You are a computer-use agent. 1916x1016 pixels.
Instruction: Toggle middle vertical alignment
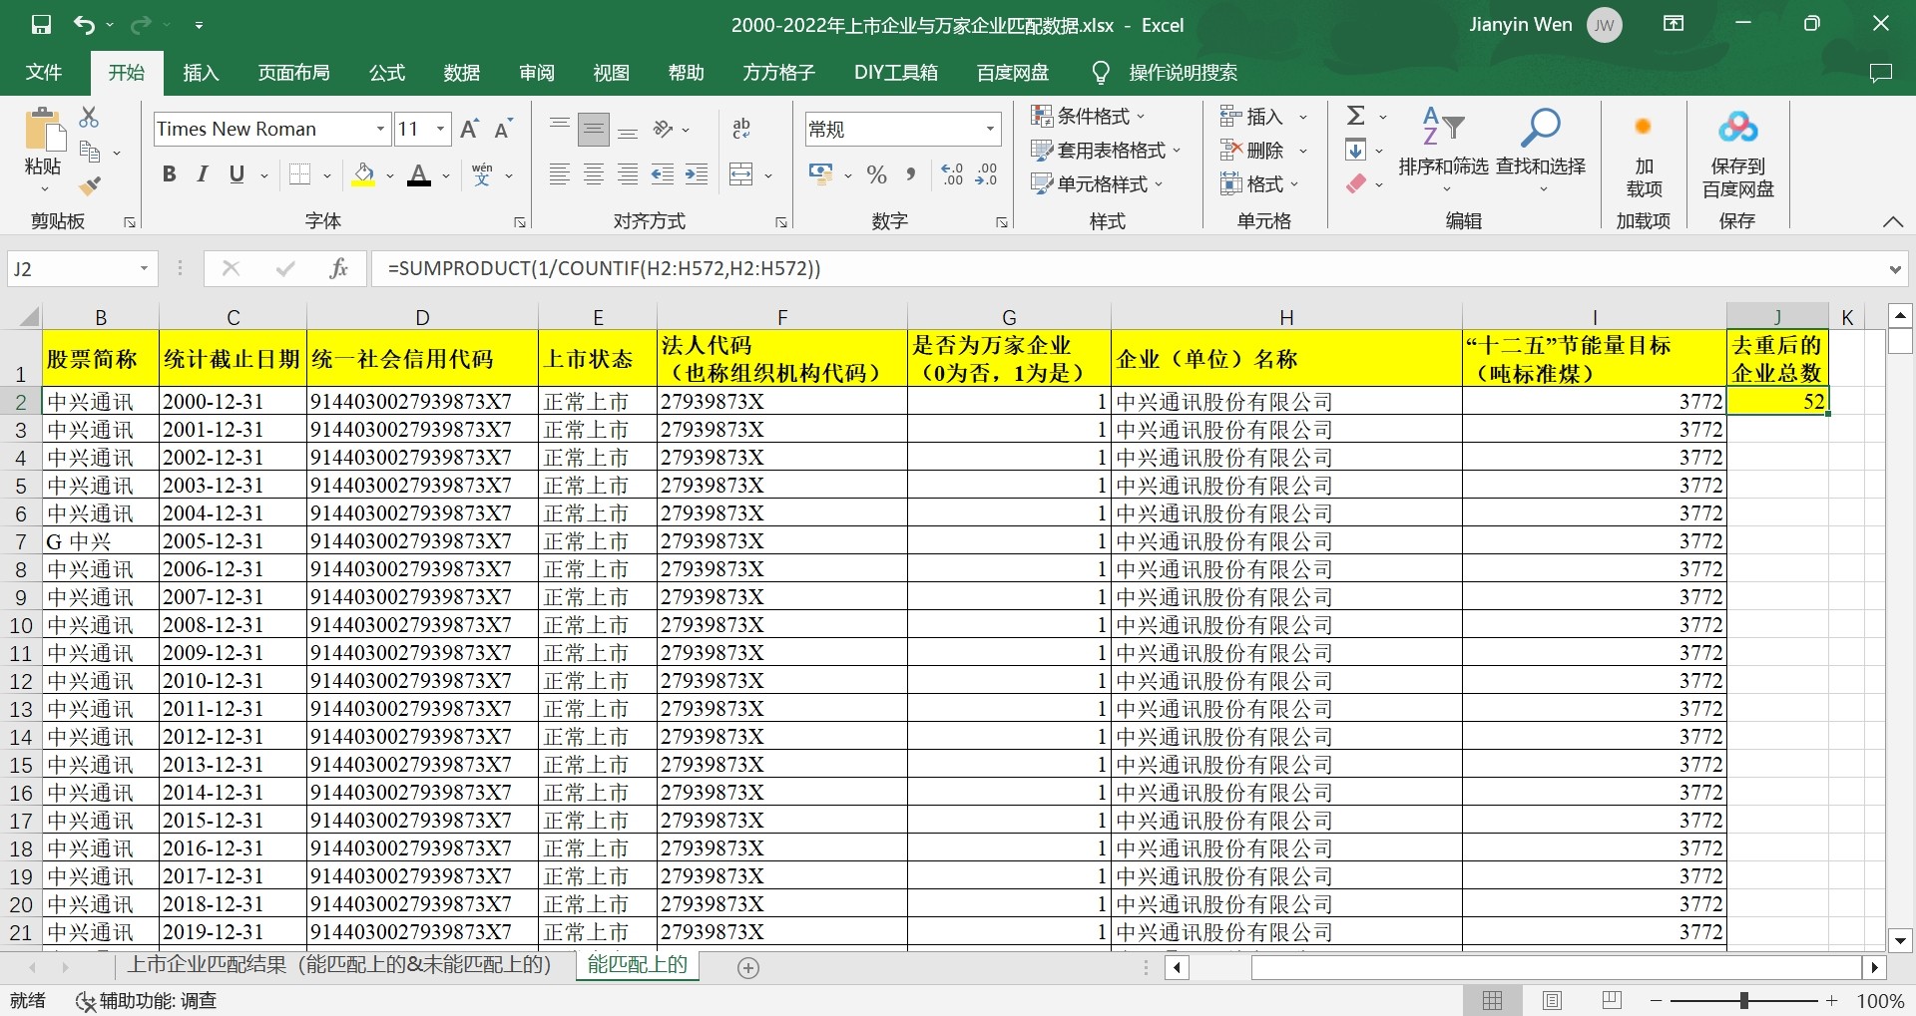coord(594,129)
